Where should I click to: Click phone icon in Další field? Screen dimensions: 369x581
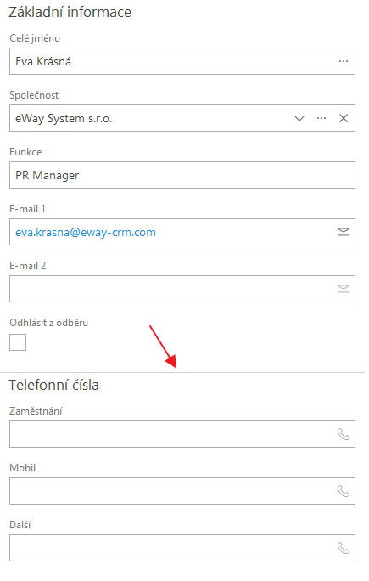tap(343, 548)
